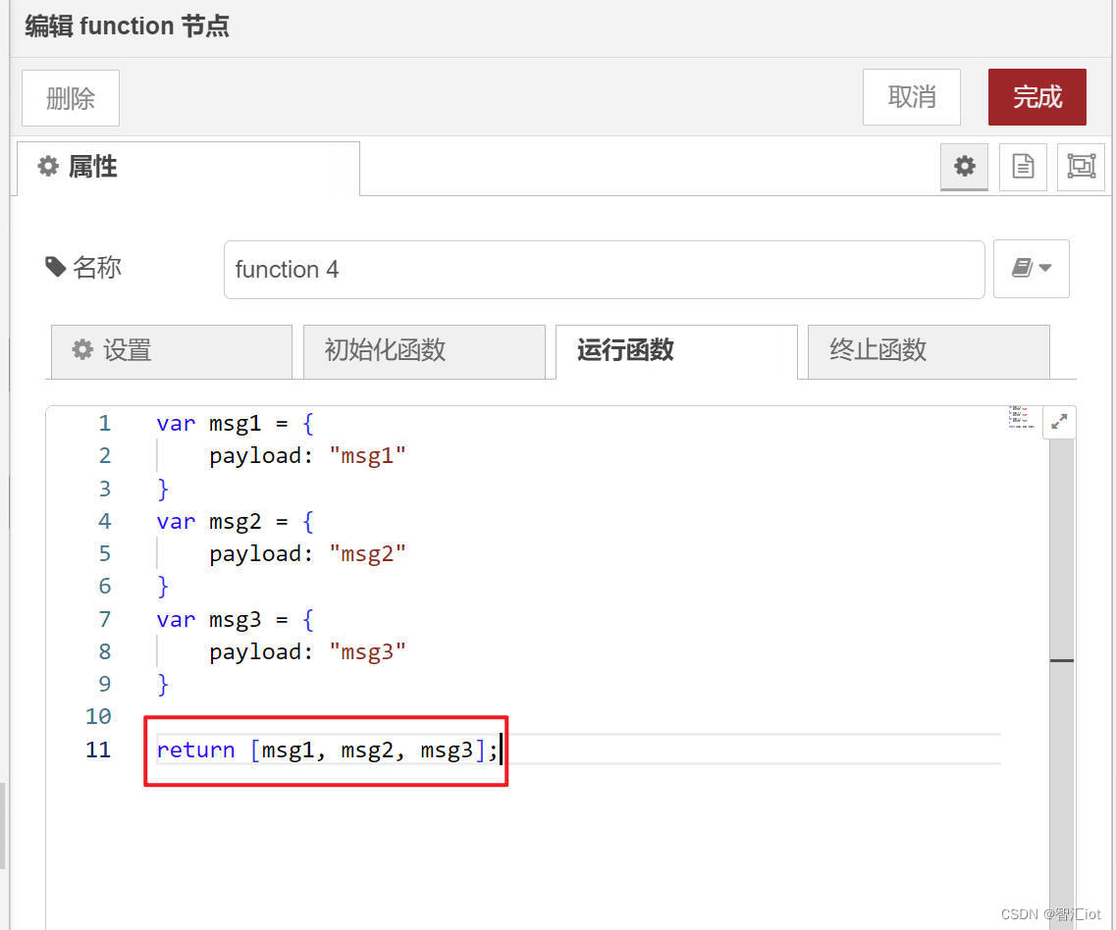1116x930 pixels.
Task: Switch to the 终止函数 tab
Action: click(x=929, y=351)
